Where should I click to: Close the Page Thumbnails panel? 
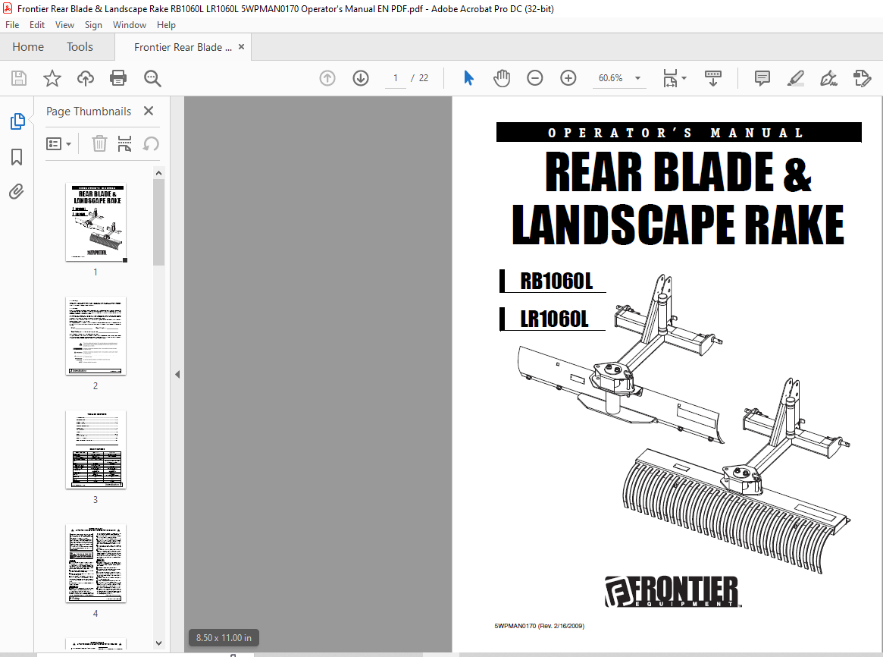coord(149,111)
